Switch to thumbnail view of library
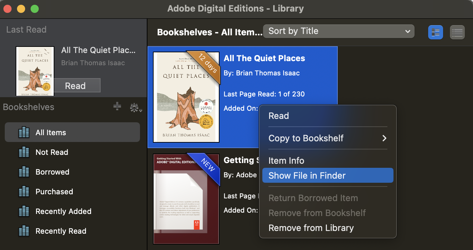The image size is (473, 250). coord(435,32)
